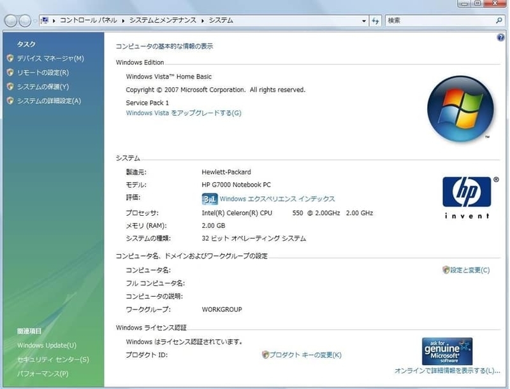Click システム in the breadcrumb

[x=221, y=20]
